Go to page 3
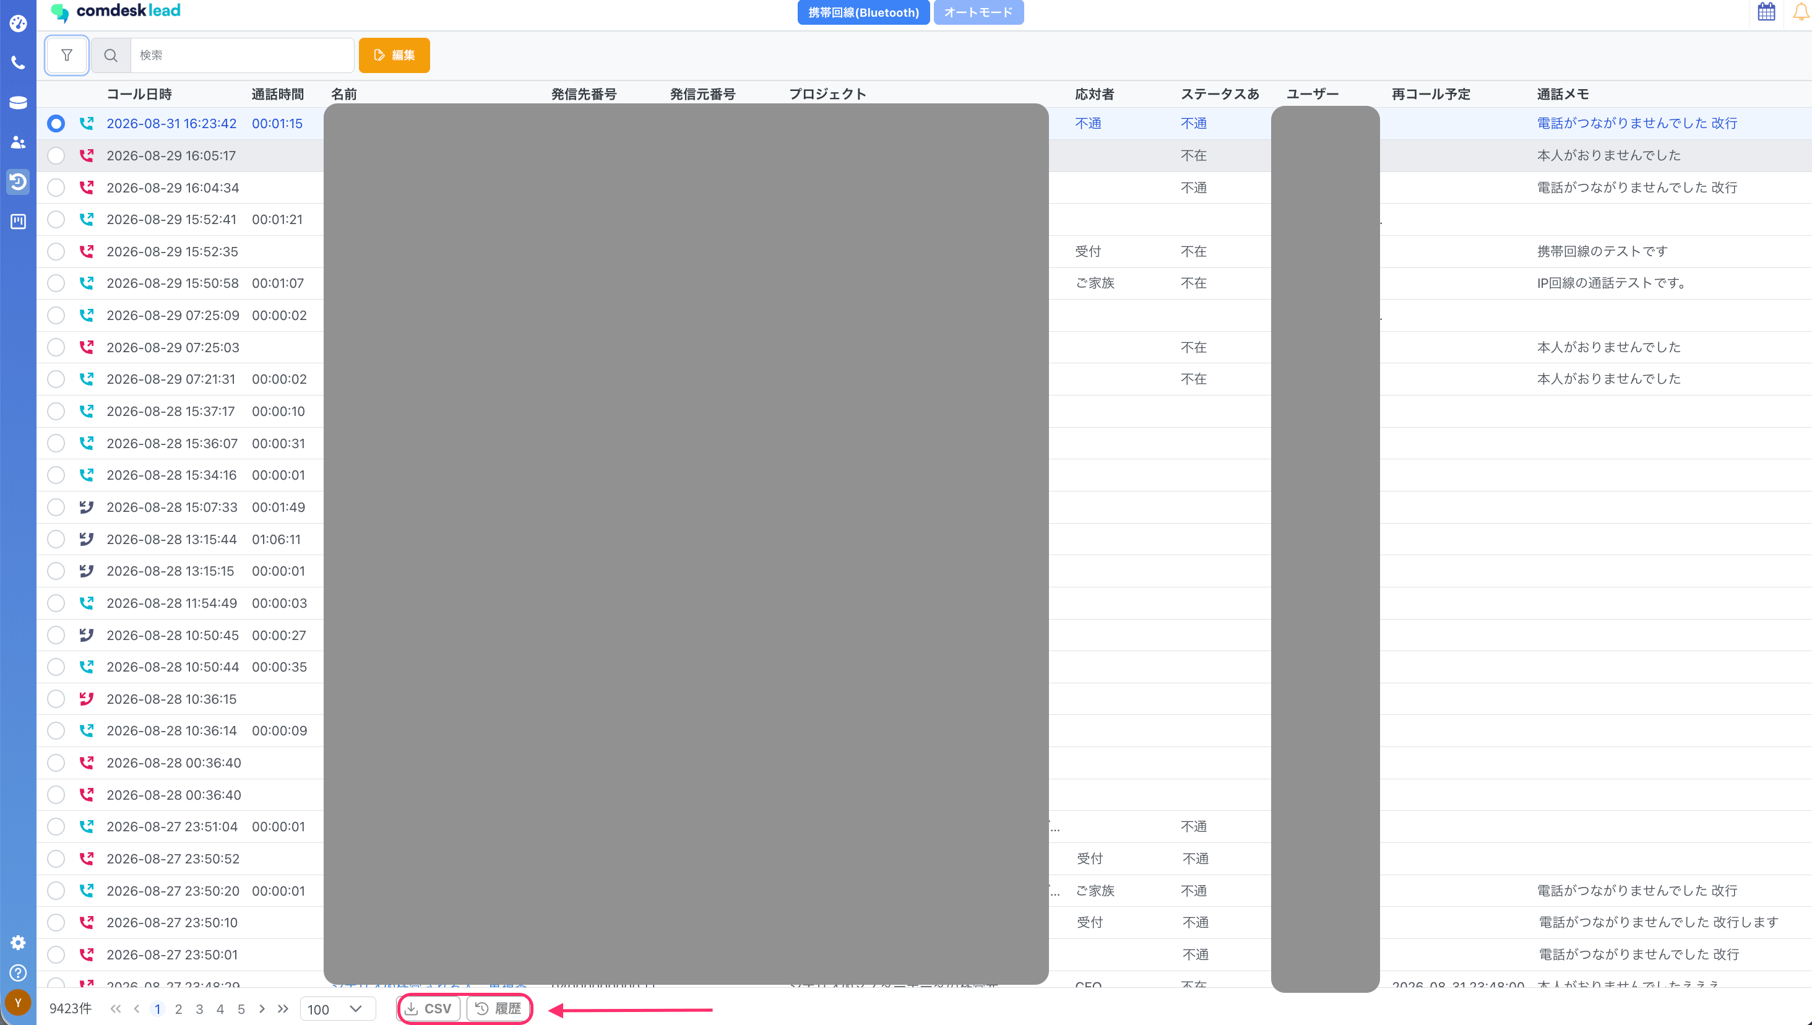 pyautogui.click(x=199, y=1009)
